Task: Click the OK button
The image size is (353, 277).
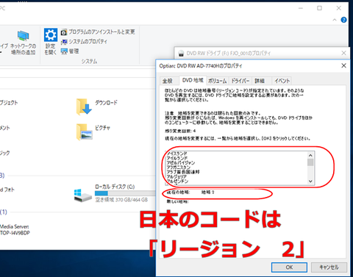Action: pyautogui.click(x=289, y=267)
